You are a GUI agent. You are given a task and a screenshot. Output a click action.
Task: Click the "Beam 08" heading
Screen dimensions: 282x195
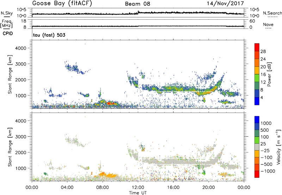(137, 4)
